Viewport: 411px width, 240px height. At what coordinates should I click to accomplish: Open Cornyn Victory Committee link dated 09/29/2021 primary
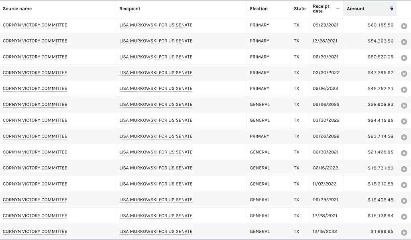(x=35, y=25)
